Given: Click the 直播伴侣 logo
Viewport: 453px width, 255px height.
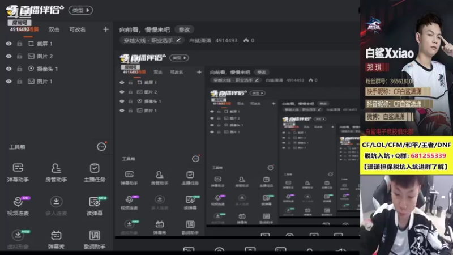Looking at the screenshot, I should click(x=35, y=11).
